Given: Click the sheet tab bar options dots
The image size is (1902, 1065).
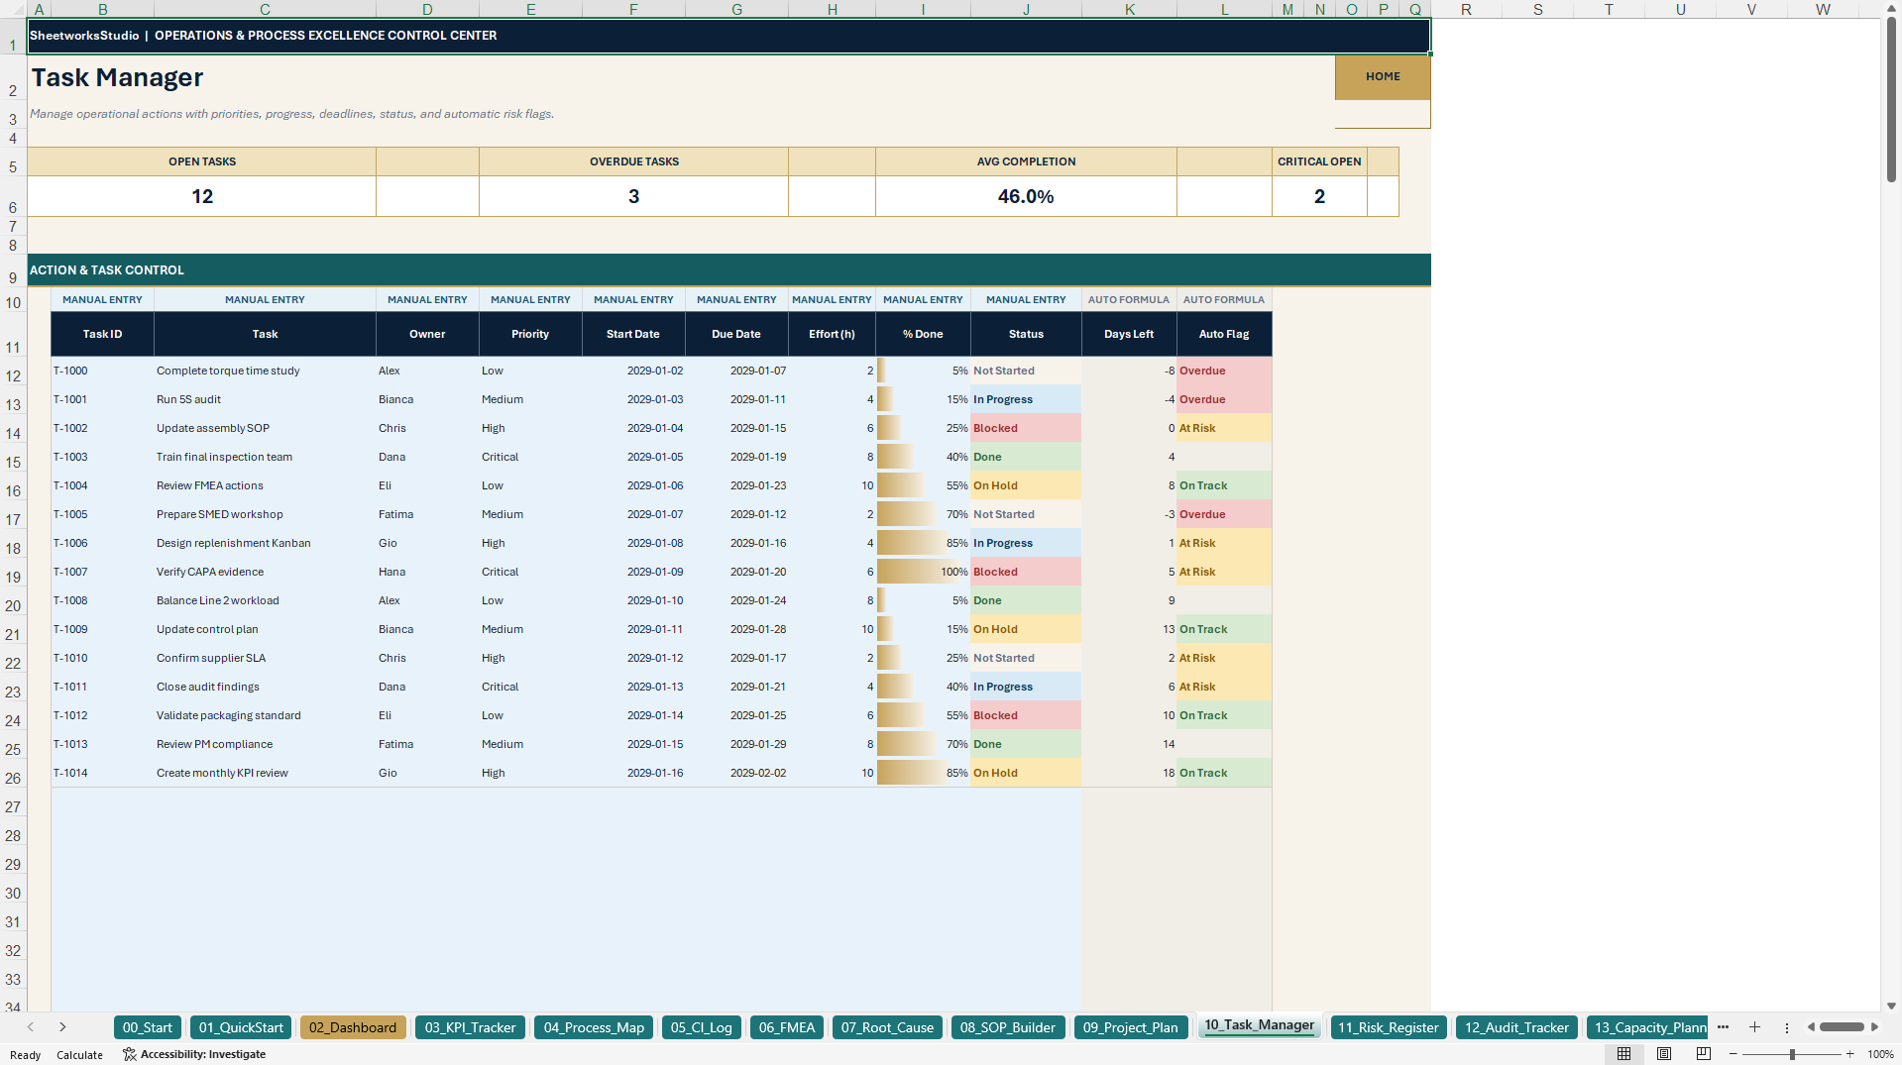Looking at the screenshot, I should [1787, 1027].
